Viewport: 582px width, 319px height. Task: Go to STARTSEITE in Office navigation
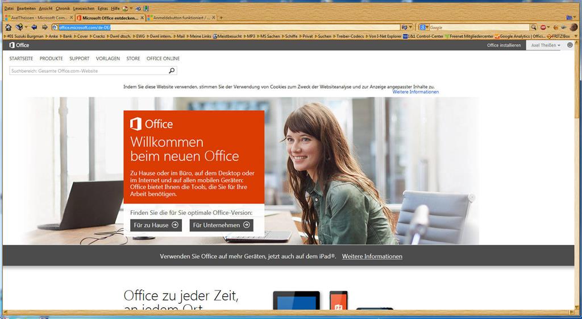pos(21,59)
